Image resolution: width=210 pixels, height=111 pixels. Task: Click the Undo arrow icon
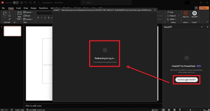point(25,3)
